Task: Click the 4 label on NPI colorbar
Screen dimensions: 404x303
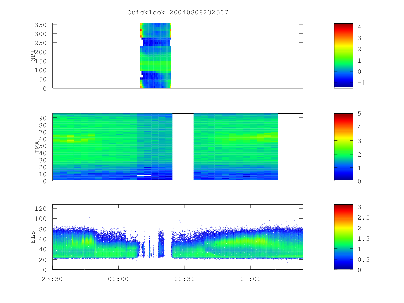Action: [x=360, y=27]
